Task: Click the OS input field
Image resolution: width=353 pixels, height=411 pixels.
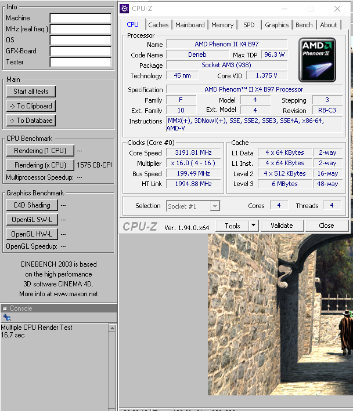Action: [x=81, y=40]
